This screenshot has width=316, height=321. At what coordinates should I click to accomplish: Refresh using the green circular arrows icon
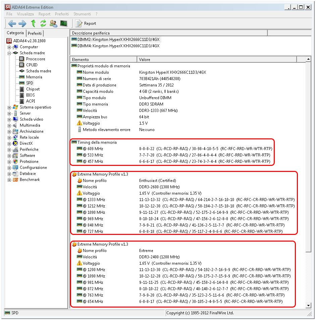coord(43,23)
